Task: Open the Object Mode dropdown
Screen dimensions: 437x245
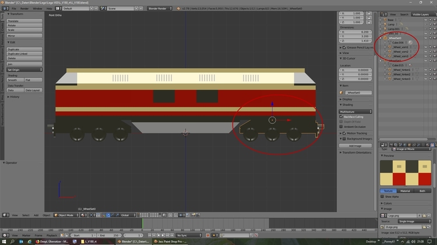Action: click(66, 215)
